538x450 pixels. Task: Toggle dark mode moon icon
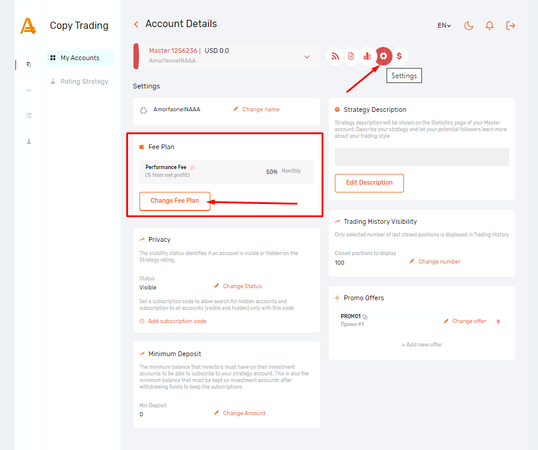pos(469,25)
